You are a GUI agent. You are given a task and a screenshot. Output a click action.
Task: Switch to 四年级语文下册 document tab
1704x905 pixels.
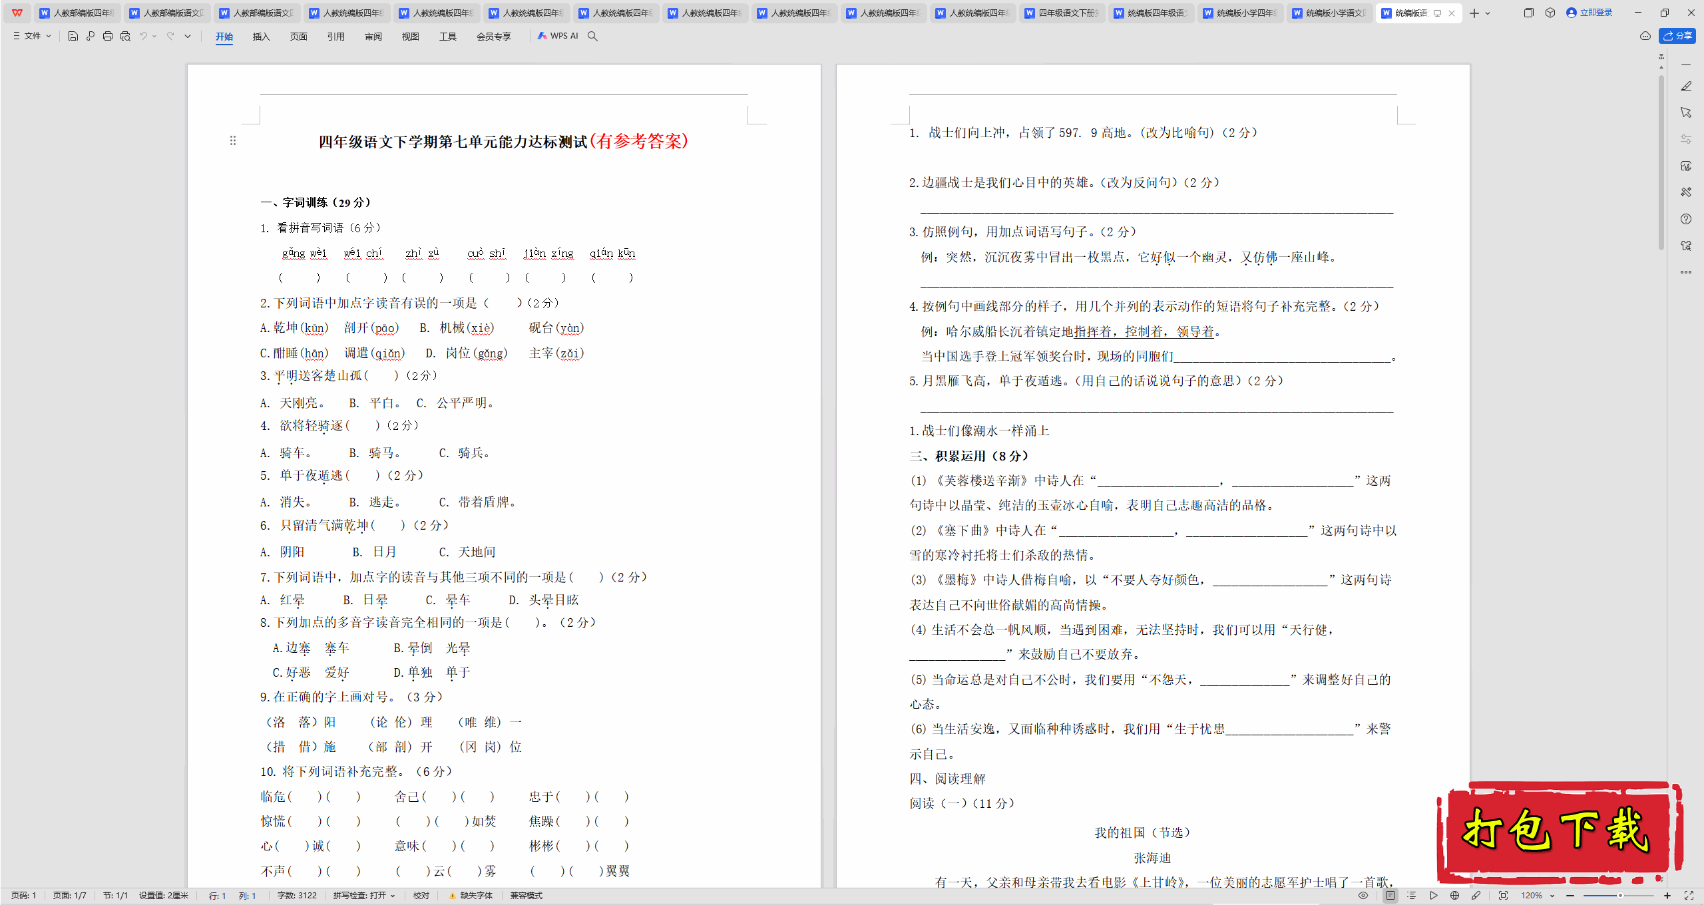tap(1062, 13)
